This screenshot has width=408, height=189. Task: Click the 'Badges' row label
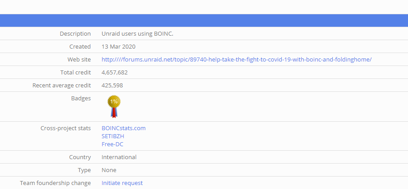[81, 98]
